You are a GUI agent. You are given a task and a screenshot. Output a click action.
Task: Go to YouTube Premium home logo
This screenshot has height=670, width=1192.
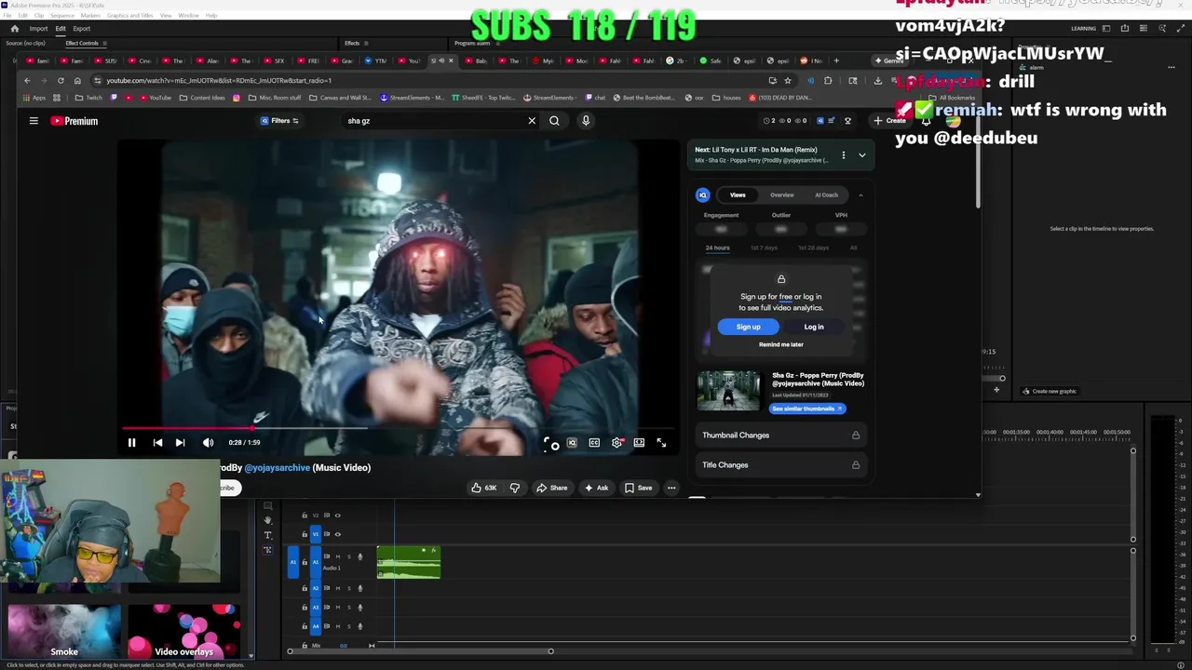74,121
